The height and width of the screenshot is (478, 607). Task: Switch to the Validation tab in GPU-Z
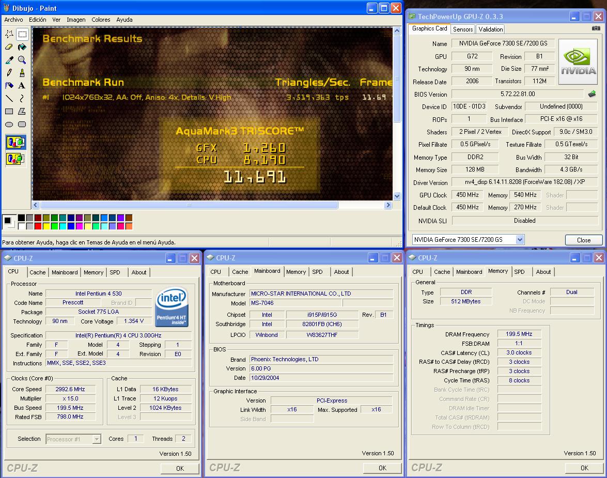490,29
